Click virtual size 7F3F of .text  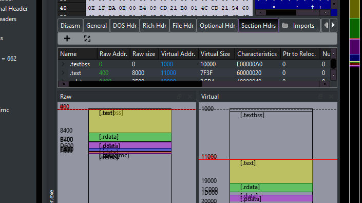point(206,73)
